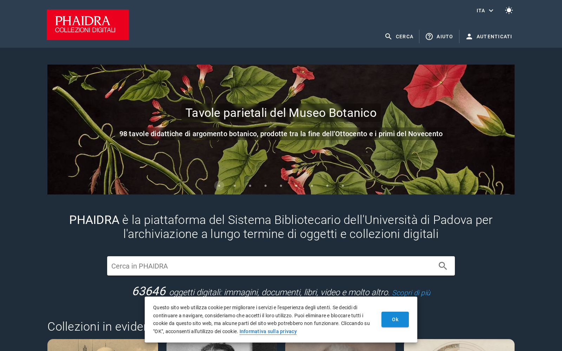
Task: Accept cookies with the Ok button
Action: coord(395,319)
